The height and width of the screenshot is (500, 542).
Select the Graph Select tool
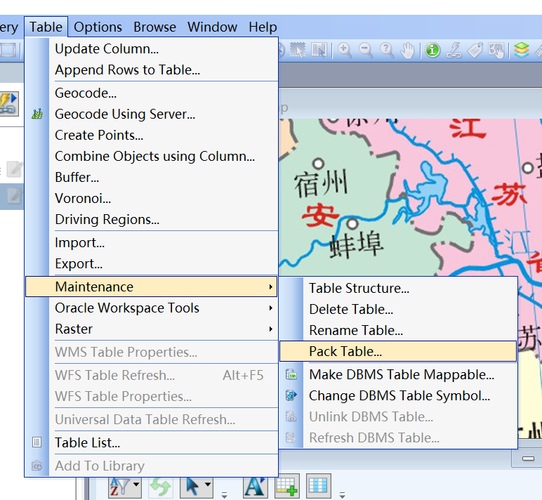coord(319,51)
